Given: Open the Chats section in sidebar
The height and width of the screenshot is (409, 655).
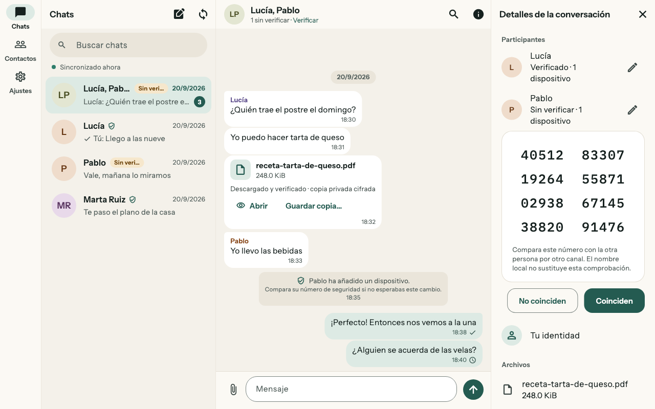Looking at the screenshot, I should [20, 17].
